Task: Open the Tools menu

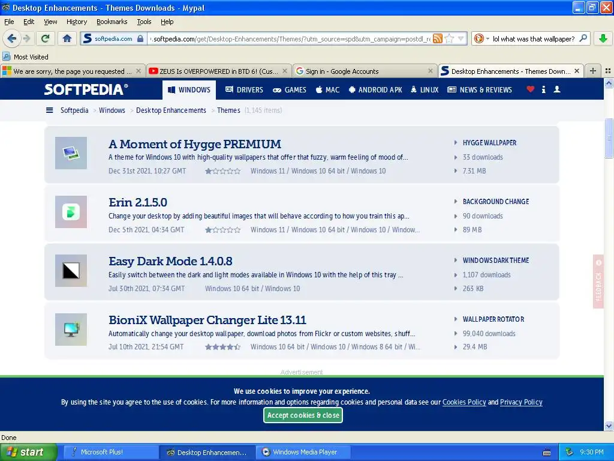Action: tap(144, 22)
